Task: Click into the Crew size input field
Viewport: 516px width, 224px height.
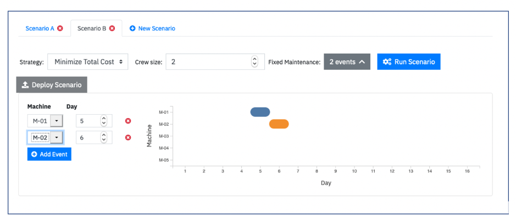Action: pyautogui.click(x=215, y=62)
